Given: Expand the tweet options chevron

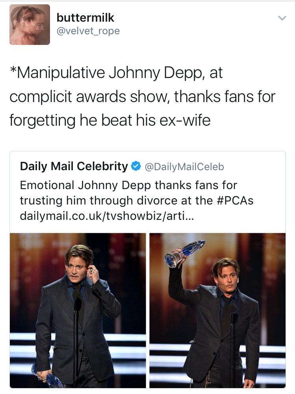Looking at the screenshot, I should [x=282, y=18].
